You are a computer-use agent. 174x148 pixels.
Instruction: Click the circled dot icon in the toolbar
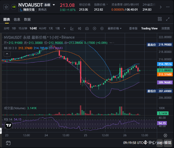[102, 28]
